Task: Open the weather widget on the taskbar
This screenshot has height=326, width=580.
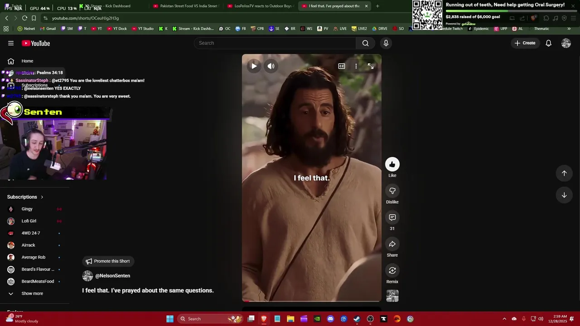Action: tap(22, 319)
